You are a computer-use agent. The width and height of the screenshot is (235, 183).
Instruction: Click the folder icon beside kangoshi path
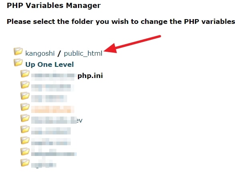click(18, 51)
